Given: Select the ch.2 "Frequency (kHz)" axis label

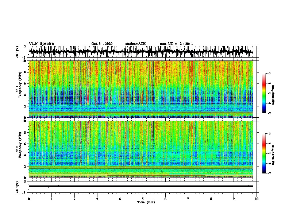Looking at the screenshot, I should point(20,145).
